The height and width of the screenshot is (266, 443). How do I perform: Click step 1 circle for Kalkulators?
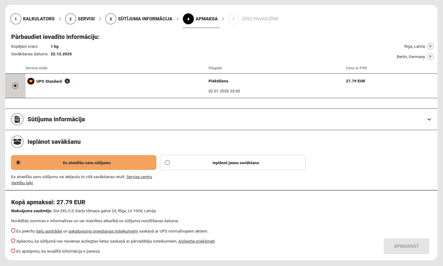tap(16, 19)
